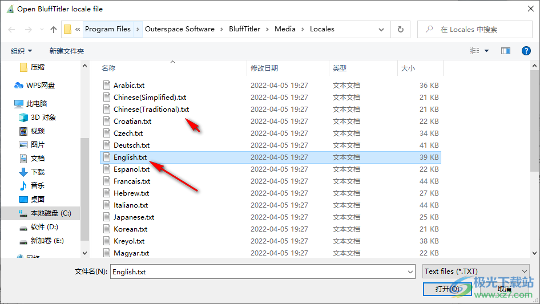Click the 取消 button

[504, 289]
